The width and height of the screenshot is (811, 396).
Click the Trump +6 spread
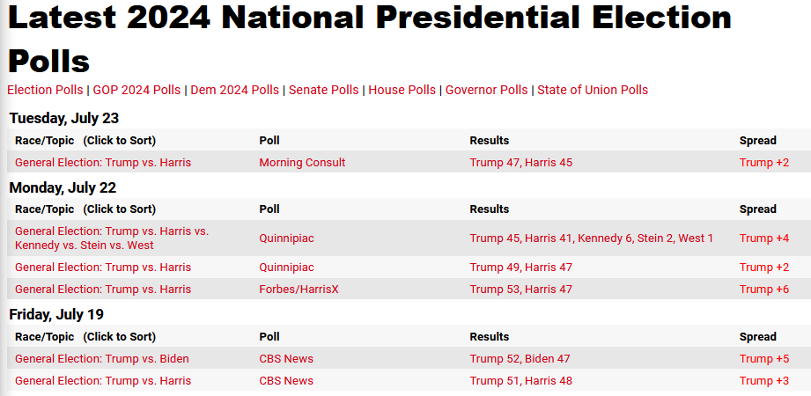764,290
